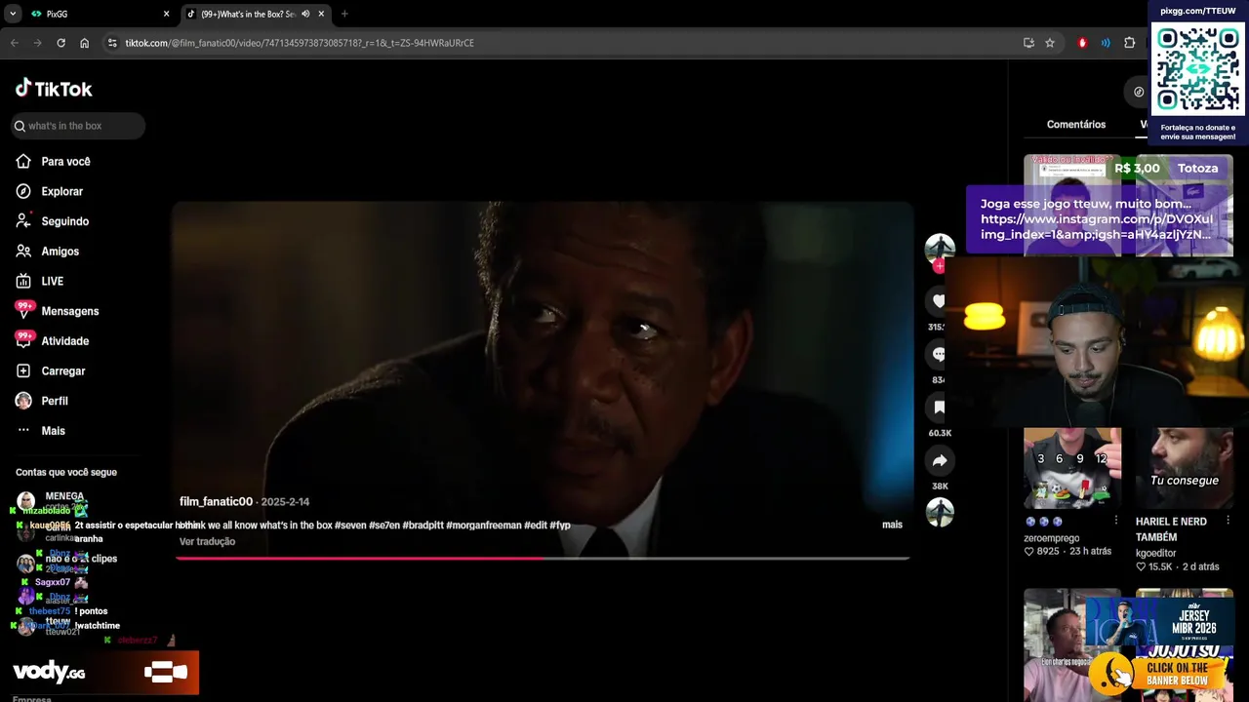Click the #bradpitt hashtag

pyautogui.click(x=423, y=526)
